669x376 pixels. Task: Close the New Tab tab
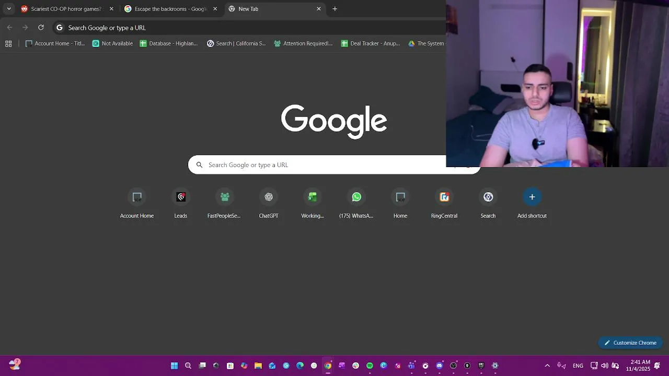(319, 9)
